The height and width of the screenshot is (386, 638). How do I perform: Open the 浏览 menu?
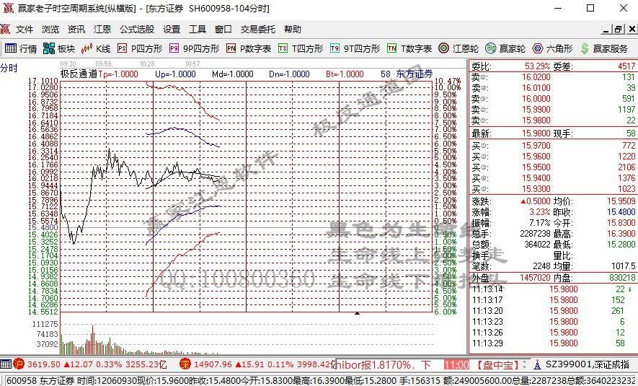coord(50,30)
